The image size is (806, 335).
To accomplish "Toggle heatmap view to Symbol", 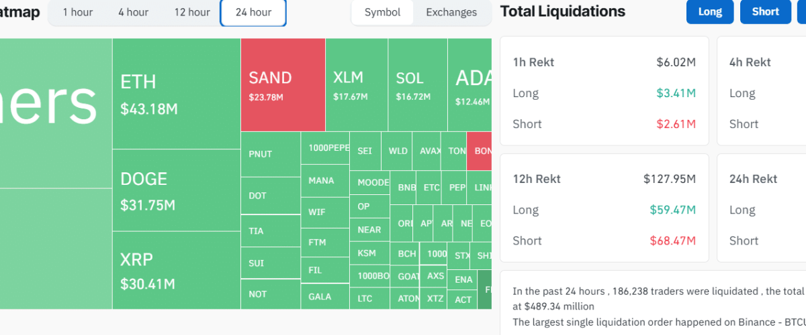I will [x=382, y=12].
